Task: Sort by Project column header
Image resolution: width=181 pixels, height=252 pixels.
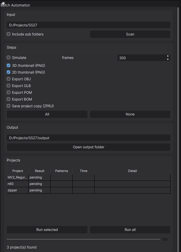Action: pyautogui.click(x=18, y=171)
